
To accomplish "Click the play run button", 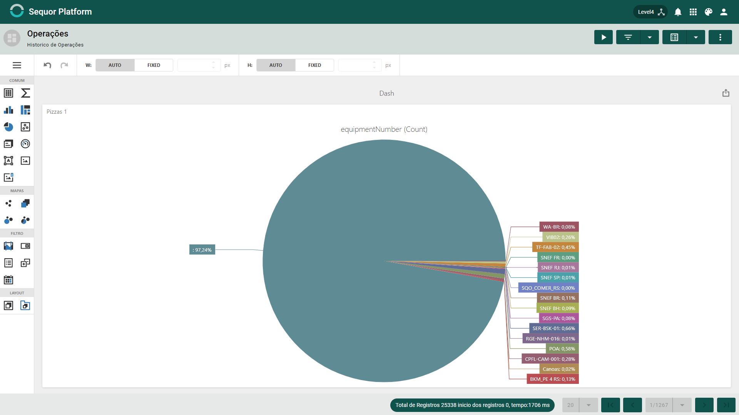I will click(x=604, y=37).
